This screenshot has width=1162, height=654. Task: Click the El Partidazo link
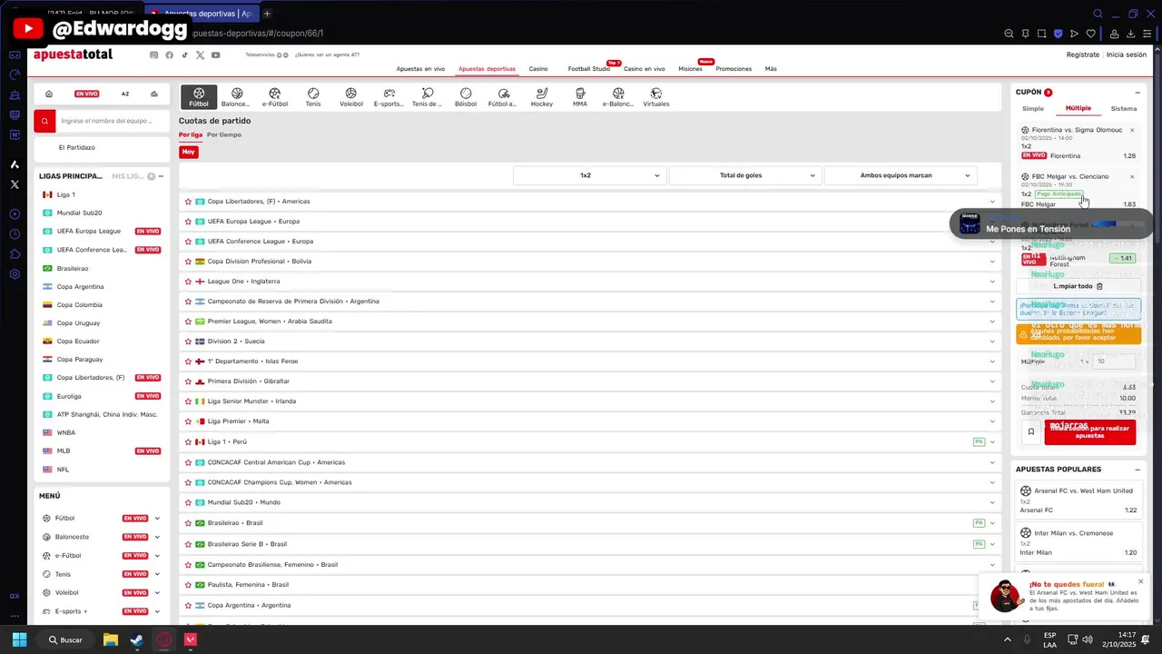pyautogui.click(x=77, y=147)
